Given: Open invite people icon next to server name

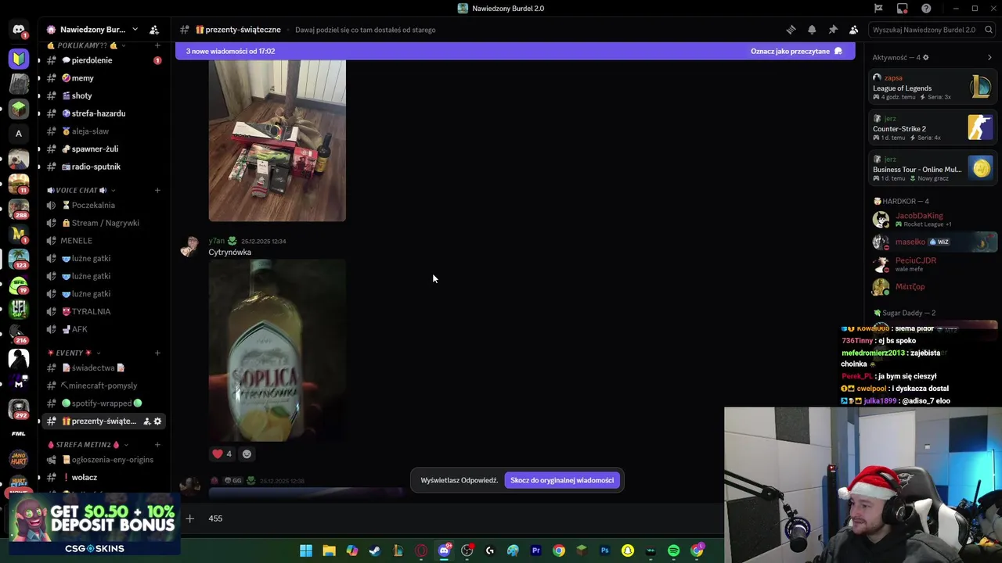Looking at the screenshot, I should [x=154, y=30].
